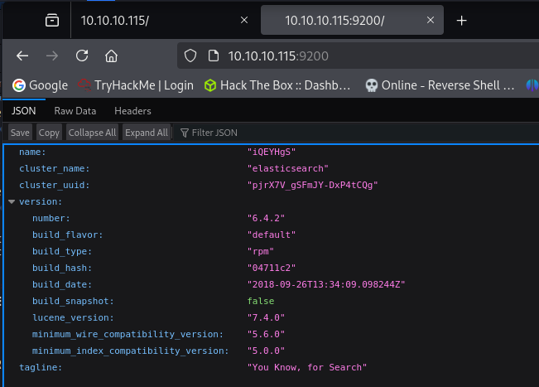Open the TryHackMe Login bookmark
The width and height of the screenshot is (539, 387).
tap(136, 85)
